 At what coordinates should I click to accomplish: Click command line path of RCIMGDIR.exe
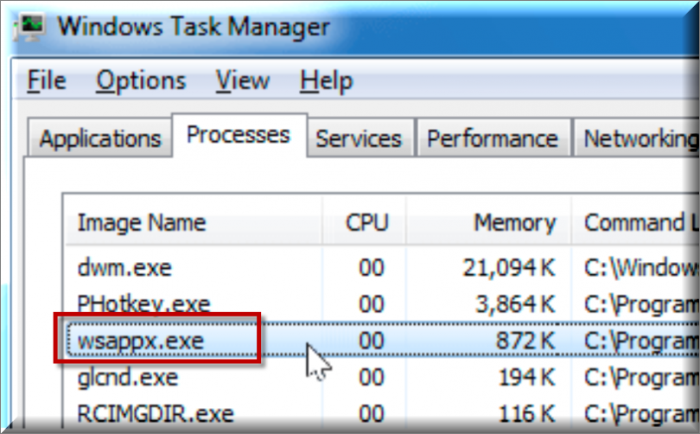641,415
